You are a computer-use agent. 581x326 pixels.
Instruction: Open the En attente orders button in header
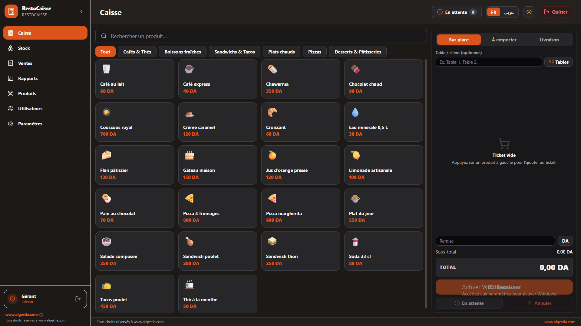point(457,12)
